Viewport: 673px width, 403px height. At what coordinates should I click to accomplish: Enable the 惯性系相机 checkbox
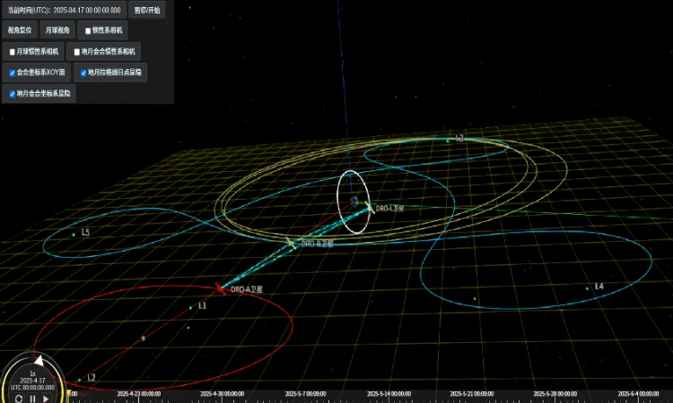(x=88, y=30)
